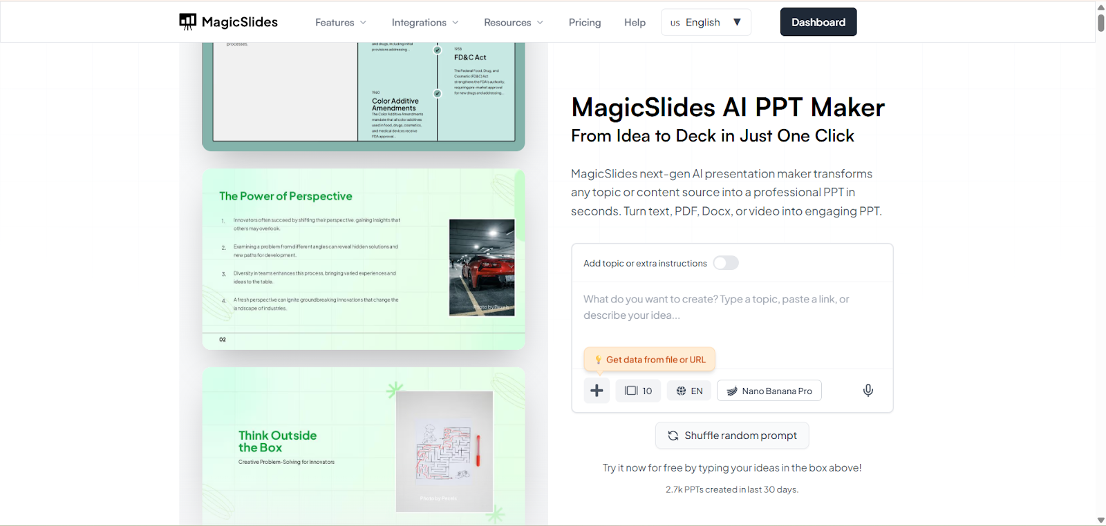Click the Dashboard button
The image size is (1106, 526).
(x=818, y=22)
